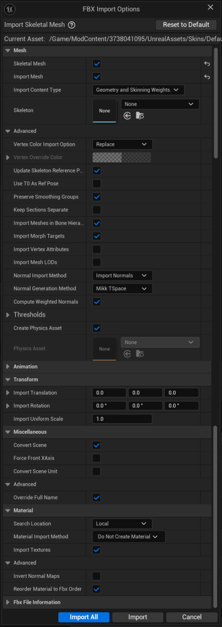Open Import Content Type dropdown
Image resolution: width=222 pixels, height=627 pixels.
click(138, 90)
